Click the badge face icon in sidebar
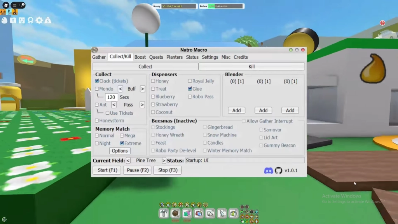The width and height of the screenshot is (398, 224). (22, 20)
